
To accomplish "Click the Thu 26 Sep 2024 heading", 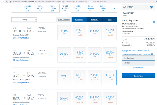I will pyautogui.click(x=130, y=20).
